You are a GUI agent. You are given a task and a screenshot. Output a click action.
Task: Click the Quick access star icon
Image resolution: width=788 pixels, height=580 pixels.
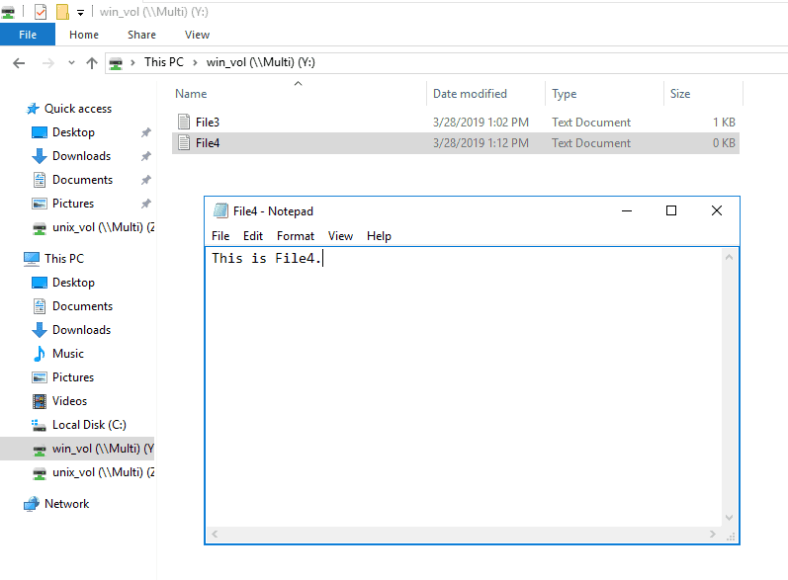coord(33,109)
